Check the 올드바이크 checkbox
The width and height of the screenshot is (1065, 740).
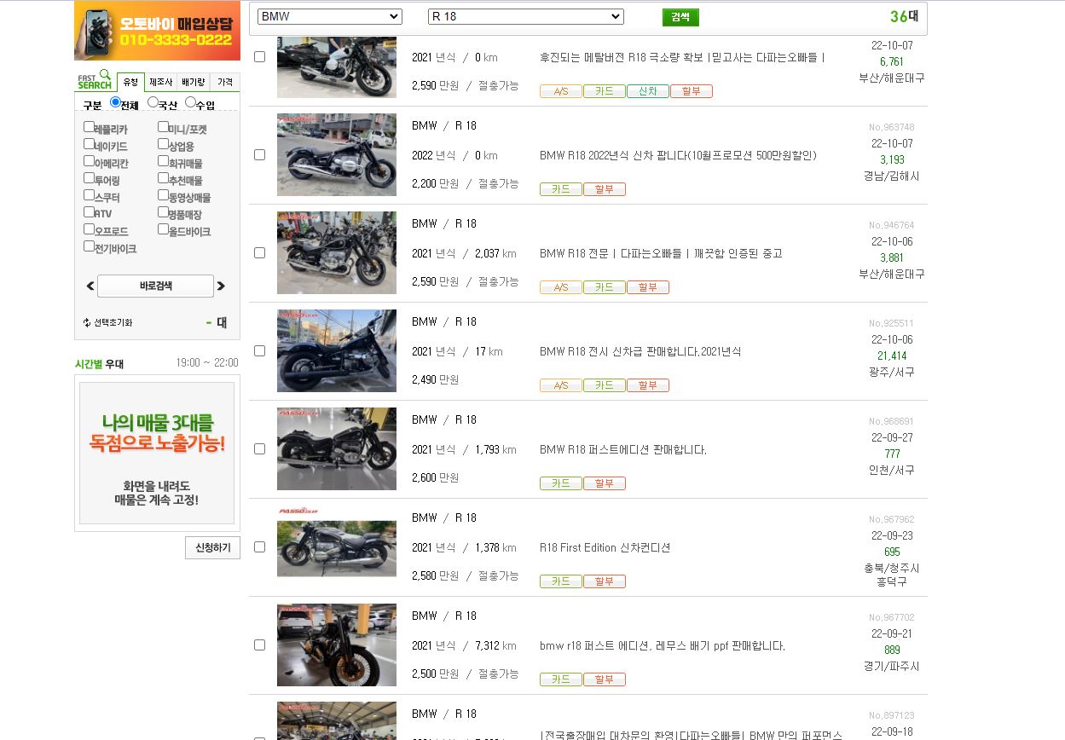pyautogui.click(x=163, y=229)
